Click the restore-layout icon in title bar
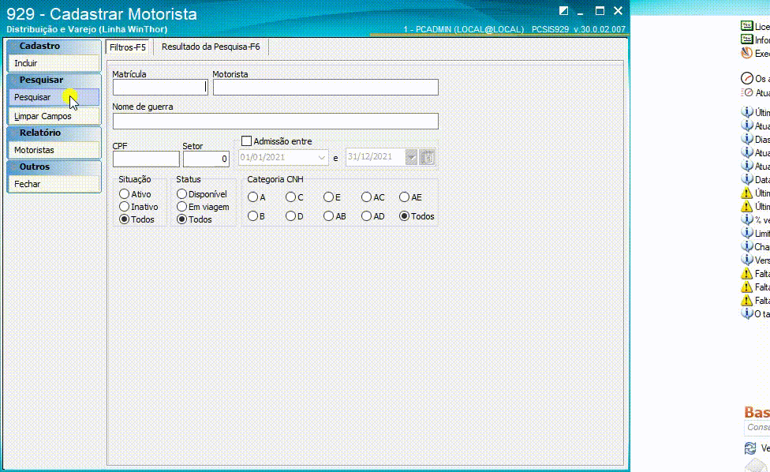Viewport: 770px width, 472px height. (564, 11)
